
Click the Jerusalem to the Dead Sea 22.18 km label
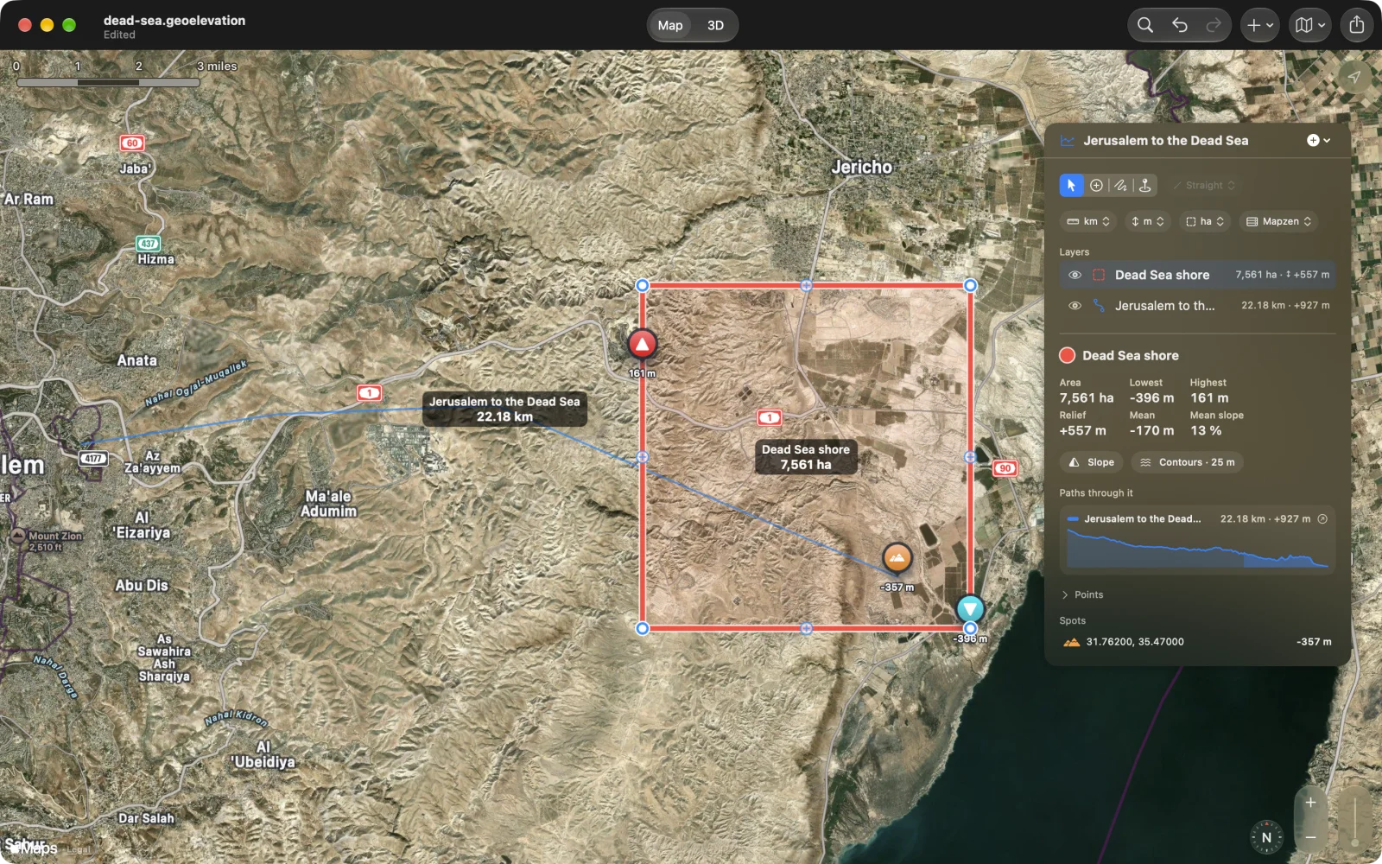tap(504, 409)
